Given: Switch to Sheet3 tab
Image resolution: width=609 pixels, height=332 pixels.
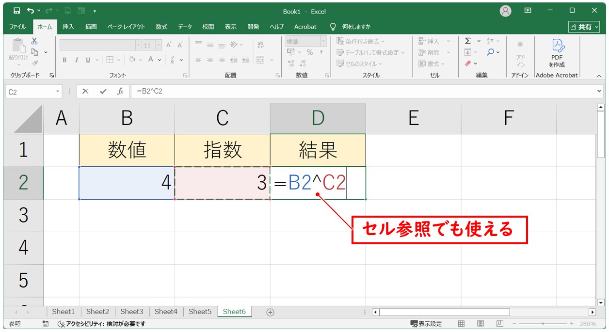Looking at the screenshot, I should [x=132, y=312].
